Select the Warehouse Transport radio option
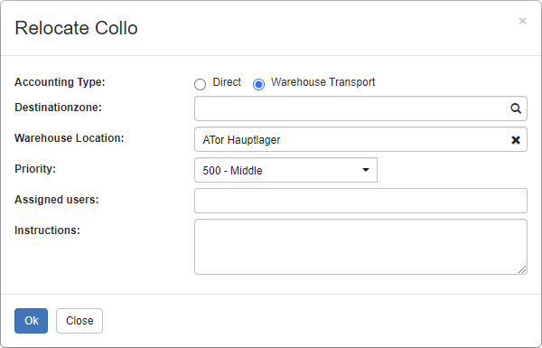542x348 pixels. point(258,84)
